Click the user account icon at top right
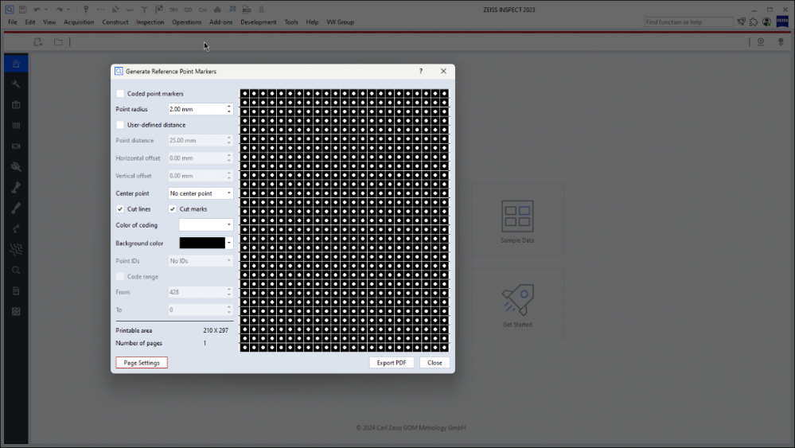Viewport: 795px width, 448px height. [x=766, y=21]
